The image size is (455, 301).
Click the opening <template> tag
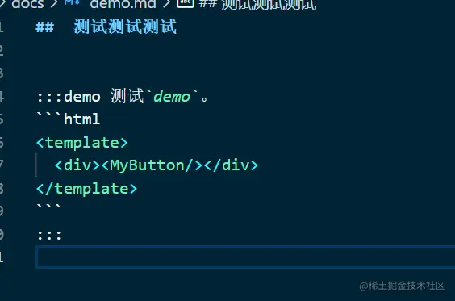[82, 143]
